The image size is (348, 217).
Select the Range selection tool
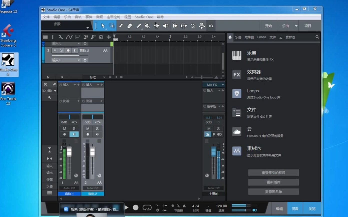tap(112, 26)
